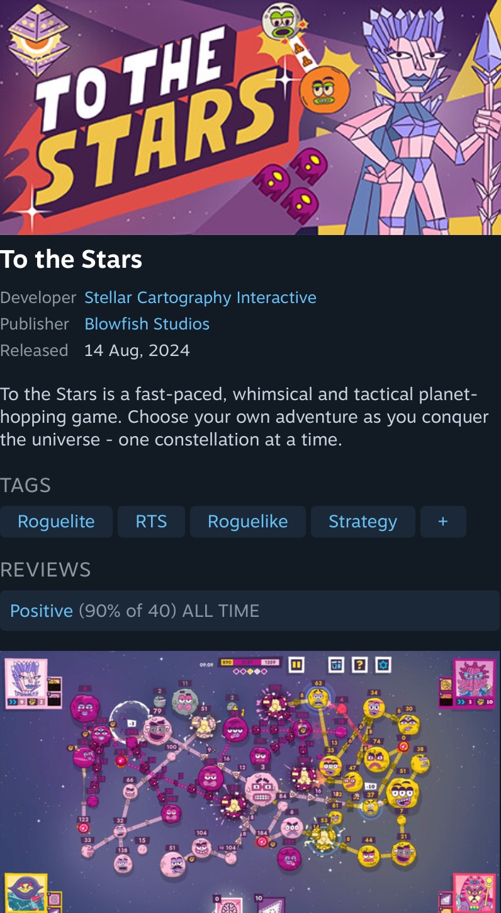Expand more tags with the plus button

click(x=443, y=522)
